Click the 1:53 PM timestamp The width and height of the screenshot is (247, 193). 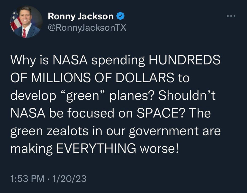point(27,179)
